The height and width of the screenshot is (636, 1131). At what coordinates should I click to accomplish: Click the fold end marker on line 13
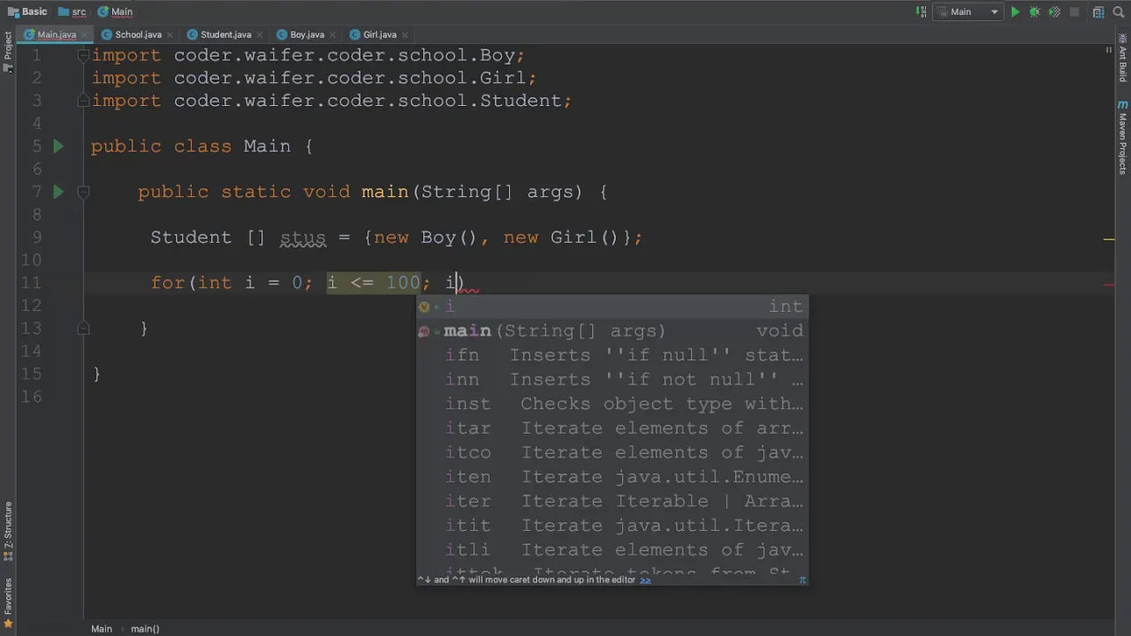pos(83,328)
